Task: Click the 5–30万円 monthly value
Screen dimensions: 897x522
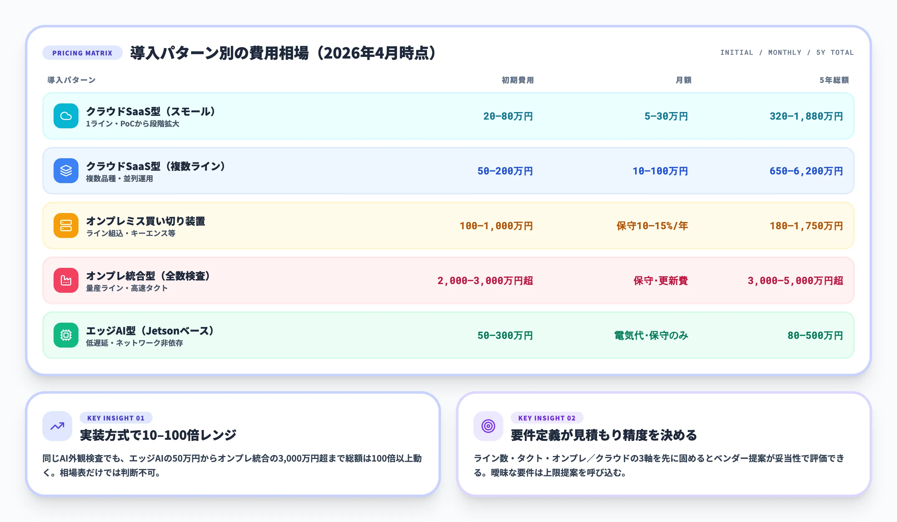Action: [666, 116]
